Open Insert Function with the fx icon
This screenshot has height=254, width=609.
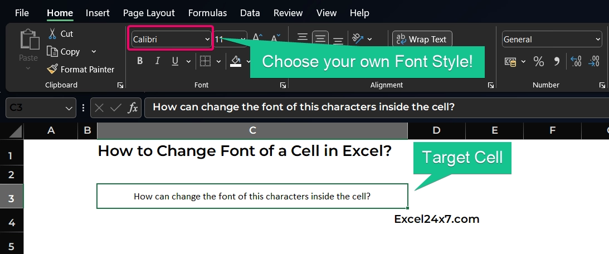click(x=133, y=108)
